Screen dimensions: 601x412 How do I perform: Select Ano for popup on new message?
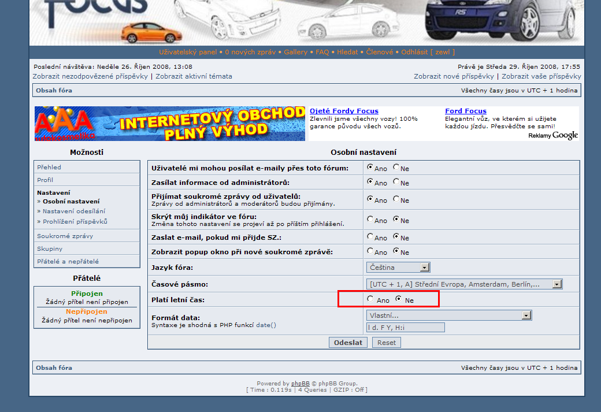370,251
